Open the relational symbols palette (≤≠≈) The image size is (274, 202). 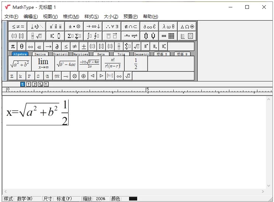click(x=18, y=27)
